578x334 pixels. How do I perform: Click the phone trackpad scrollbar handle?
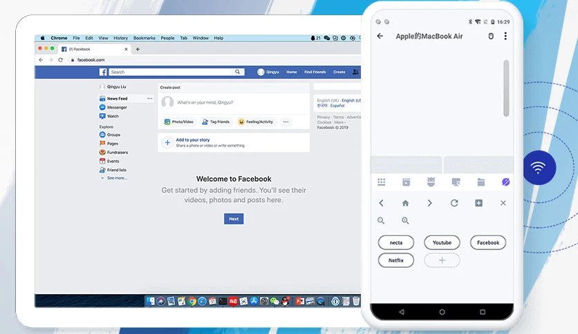[x=506, y=88]
